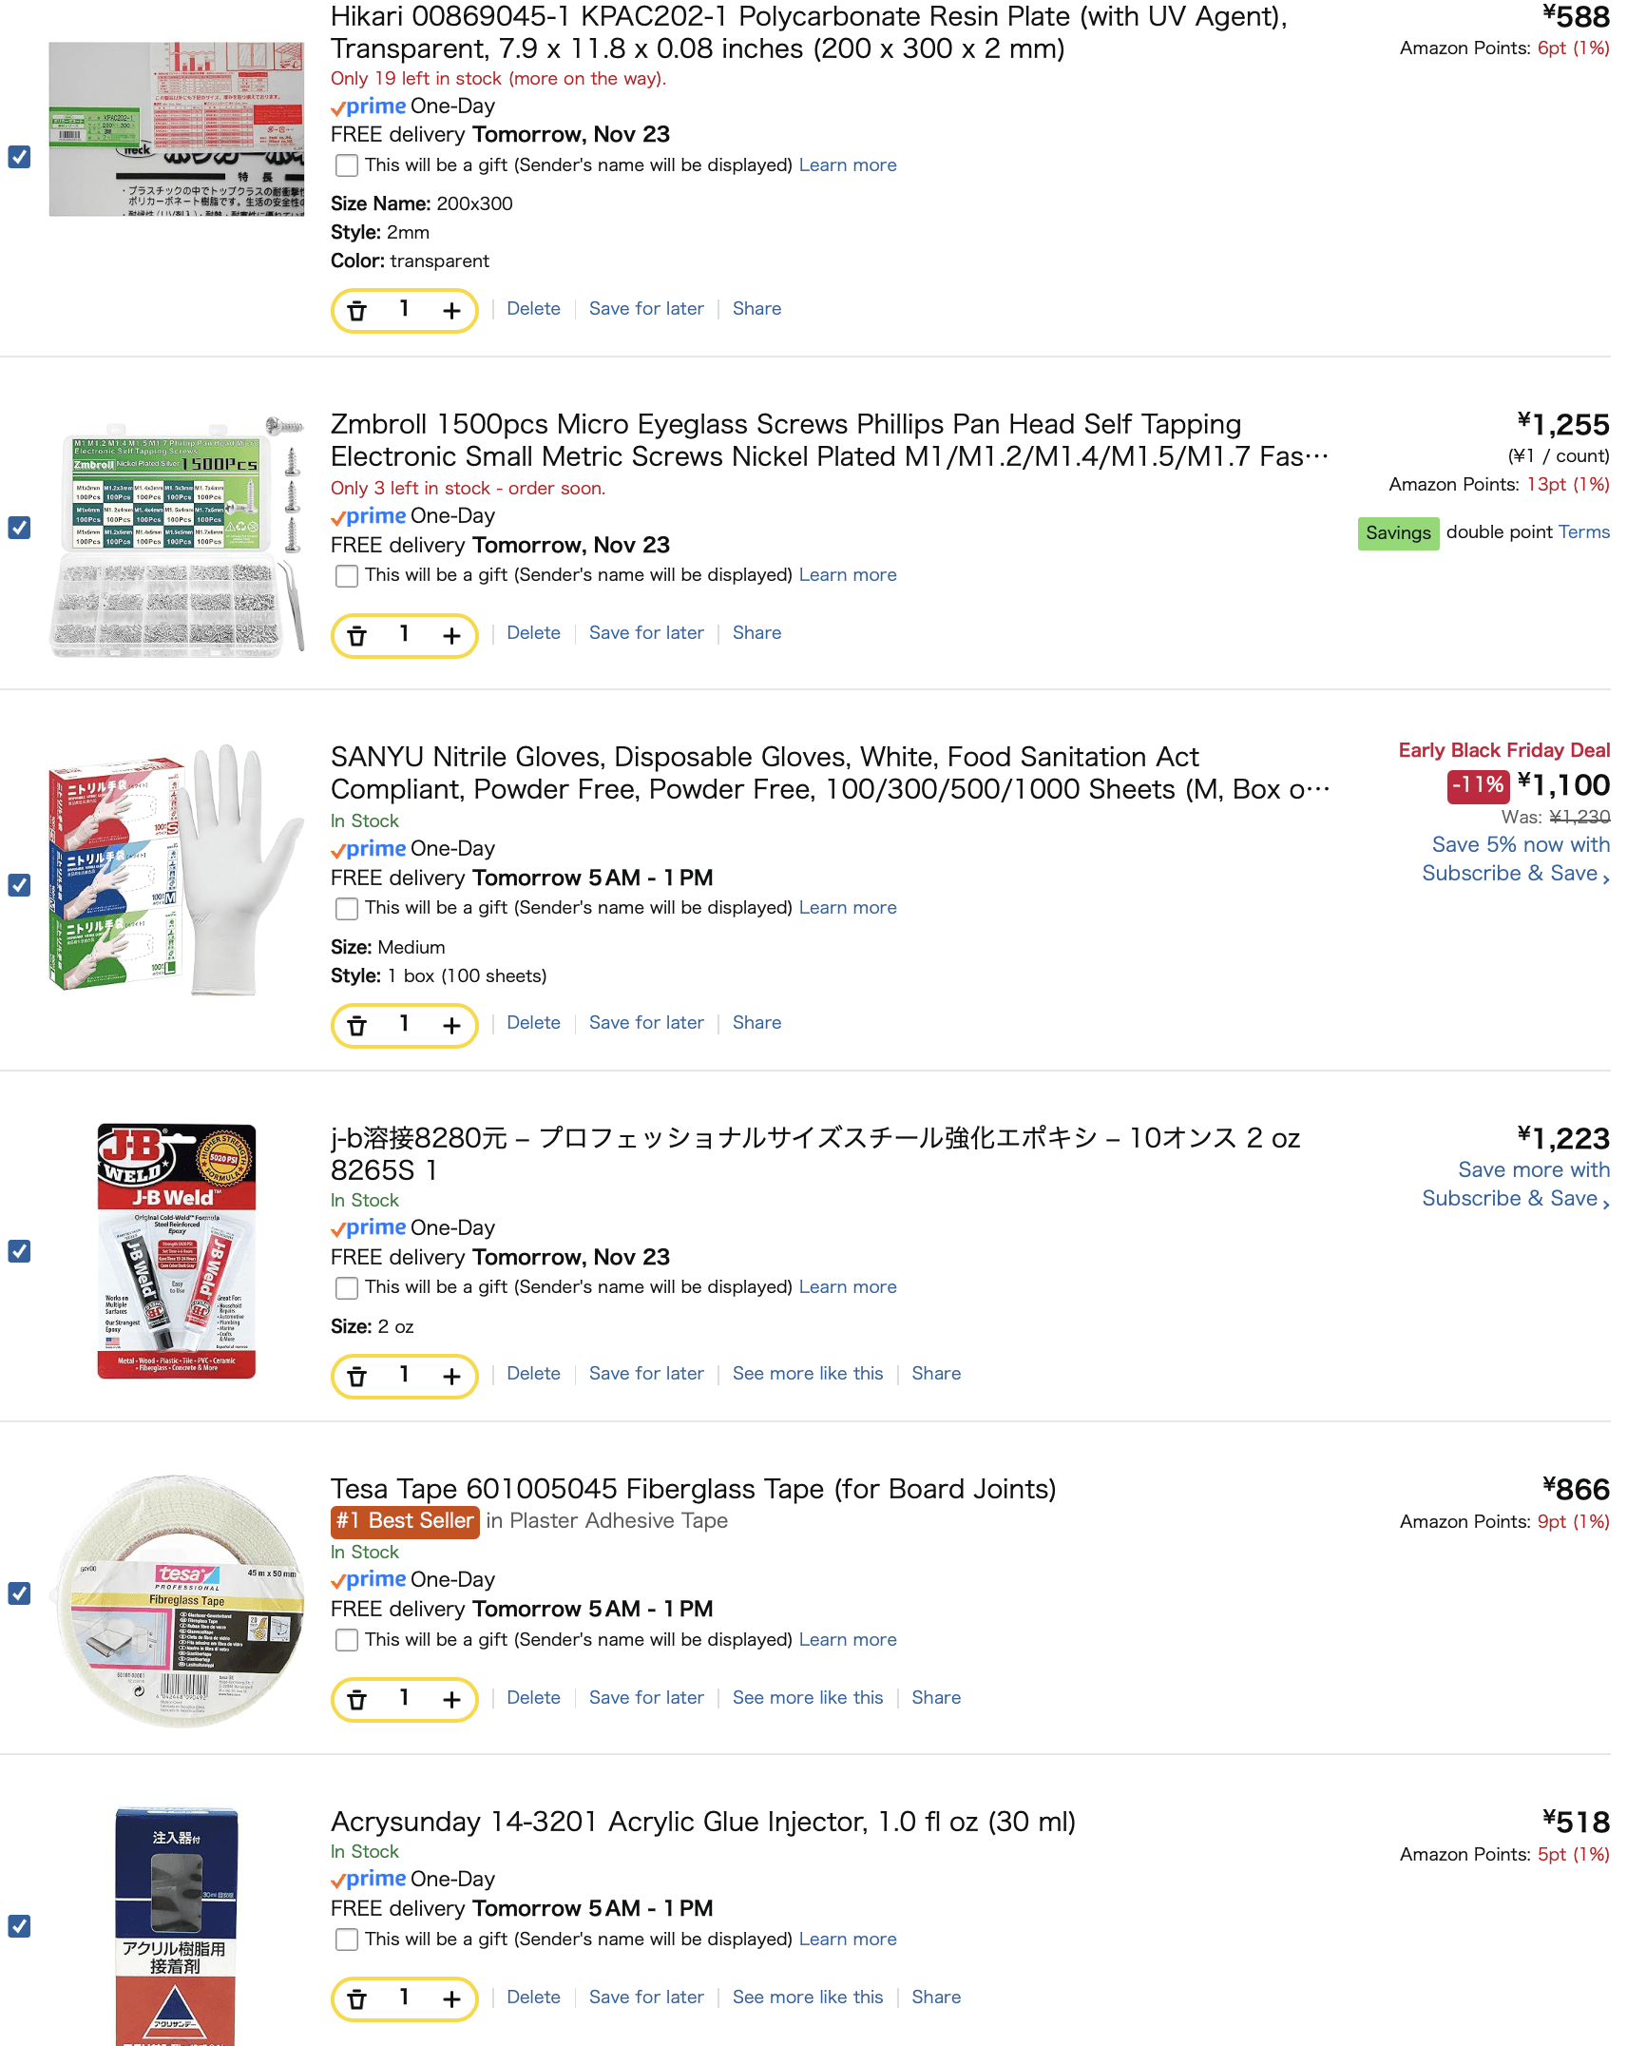1627x2046 pixels.
Task: Open See more like this for Tesa Tape
Action: 807,1698
